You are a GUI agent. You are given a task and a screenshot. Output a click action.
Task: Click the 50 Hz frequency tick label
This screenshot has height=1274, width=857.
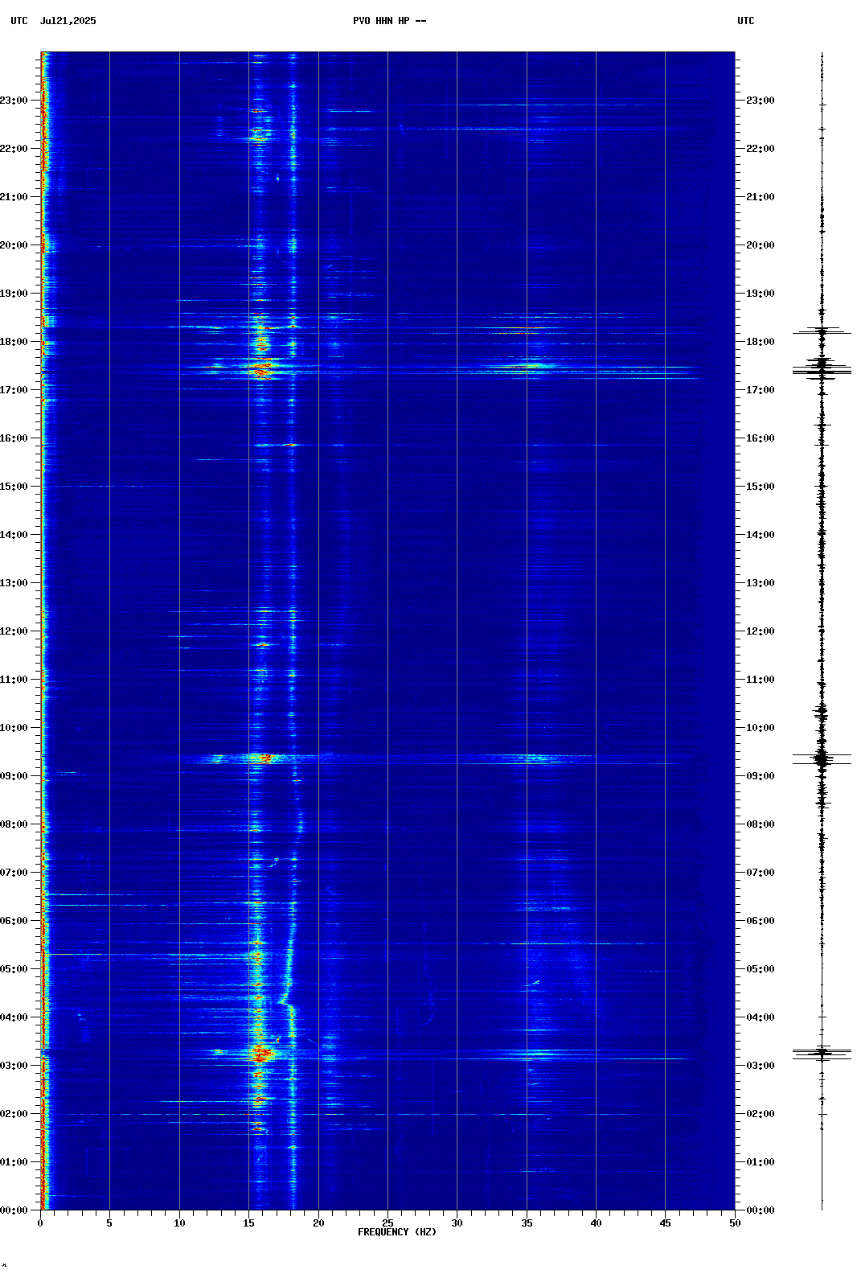[x=735, y=1223]
